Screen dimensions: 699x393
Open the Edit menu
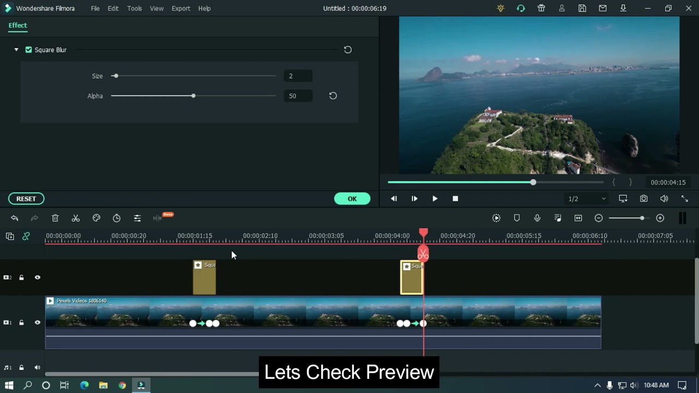pos(113,8)
